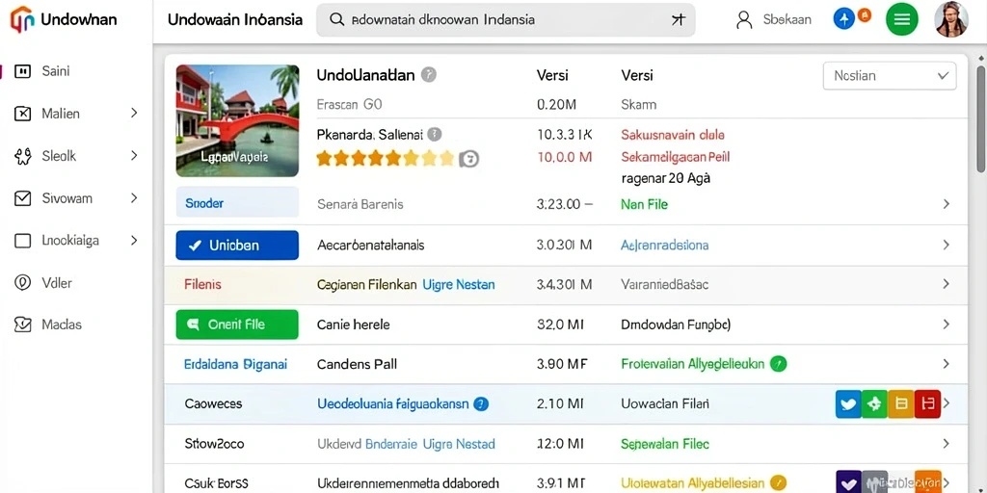Expand the Lnookiaiga sidebar submenu arrow
The image size is (987, 493).
(x=133, y=240)
